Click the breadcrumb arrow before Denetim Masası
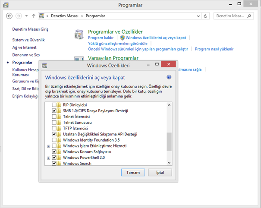The image size is (261, 208). point(47,16)
